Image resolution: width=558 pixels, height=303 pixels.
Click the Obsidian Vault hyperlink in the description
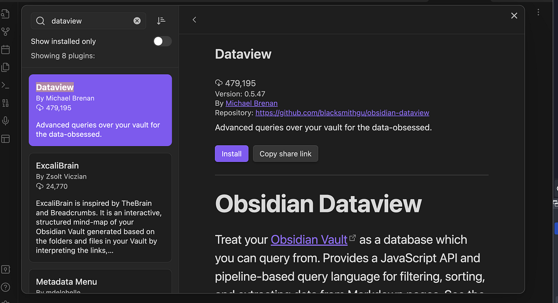click(x=309, y=240)
